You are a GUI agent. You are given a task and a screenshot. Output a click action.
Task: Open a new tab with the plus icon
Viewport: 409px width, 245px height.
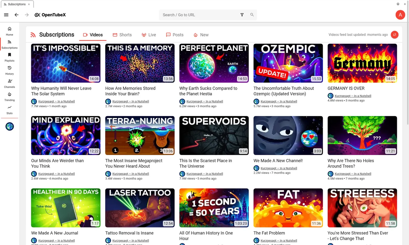(x=404, y=4)
